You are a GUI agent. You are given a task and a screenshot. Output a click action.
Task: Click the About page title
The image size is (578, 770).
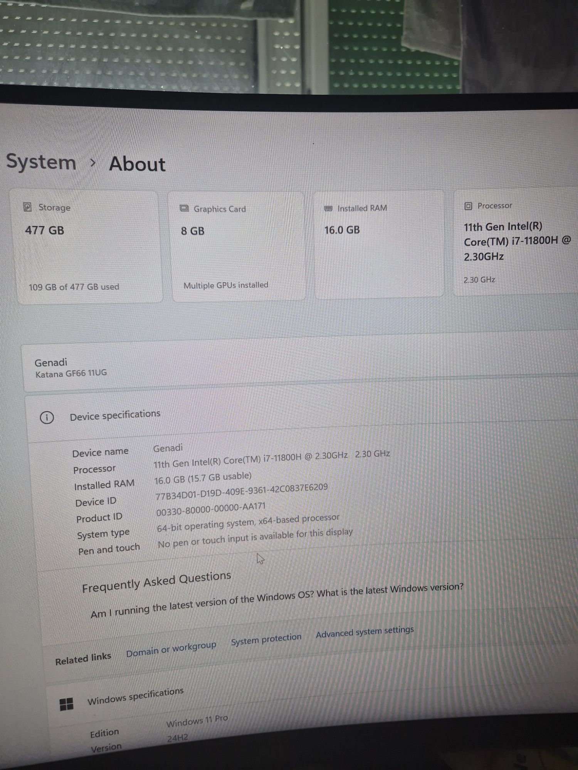point(138,164)
